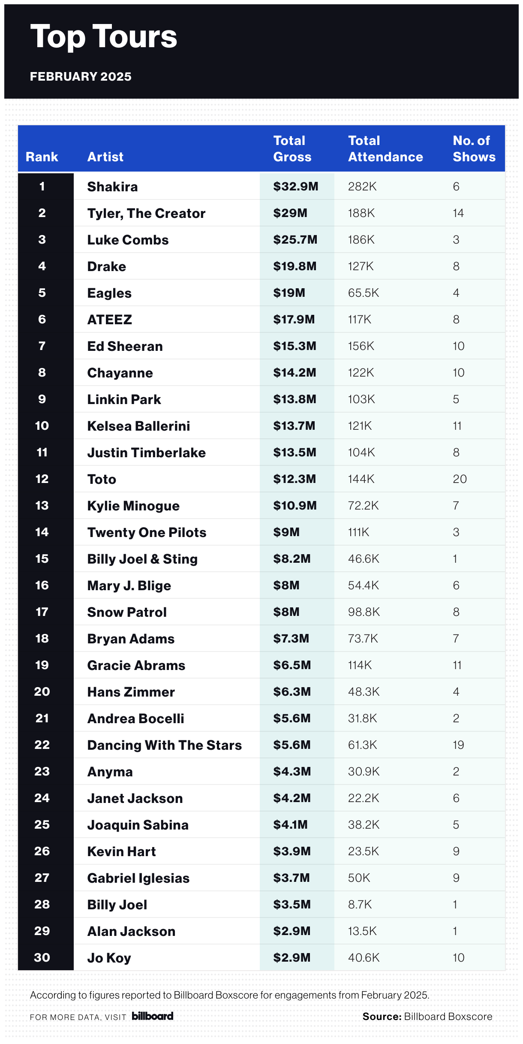
Task: Click the Top Tours title
Action: pos(104,37)
